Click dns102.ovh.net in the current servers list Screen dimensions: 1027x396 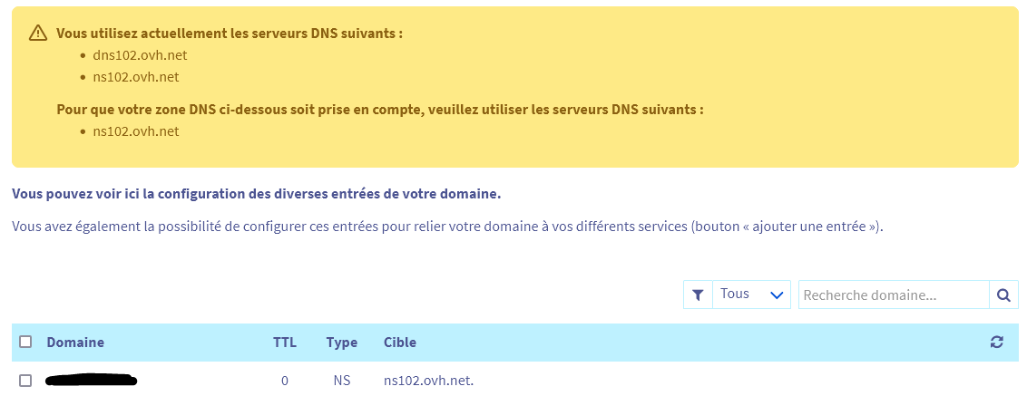click(x=140, y=55)
